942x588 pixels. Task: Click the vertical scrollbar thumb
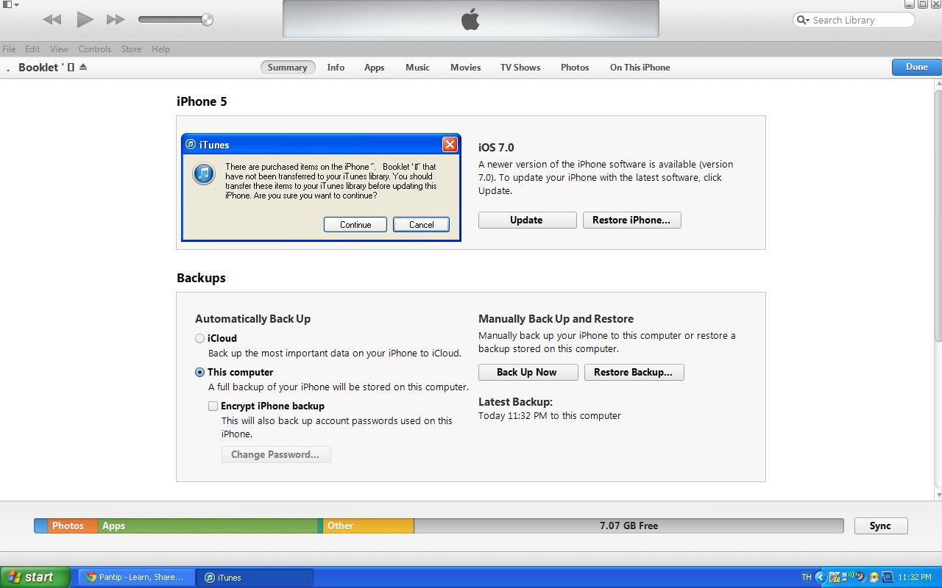(x=938, y=216)
